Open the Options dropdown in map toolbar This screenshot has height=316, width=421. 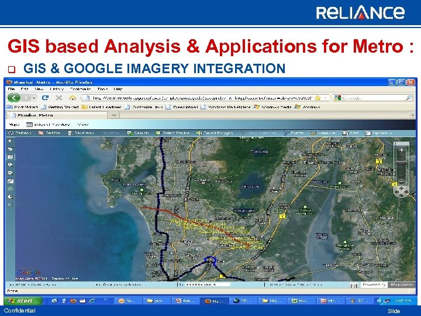[379, 133]
